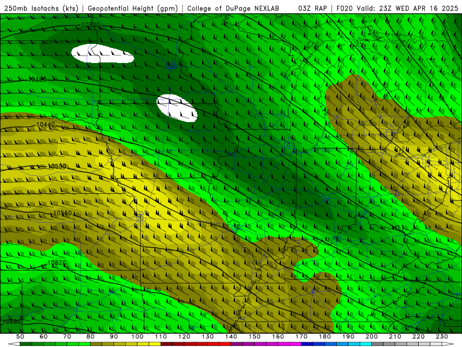
Task: Click the 10620 height contour label
Action: 57,263
